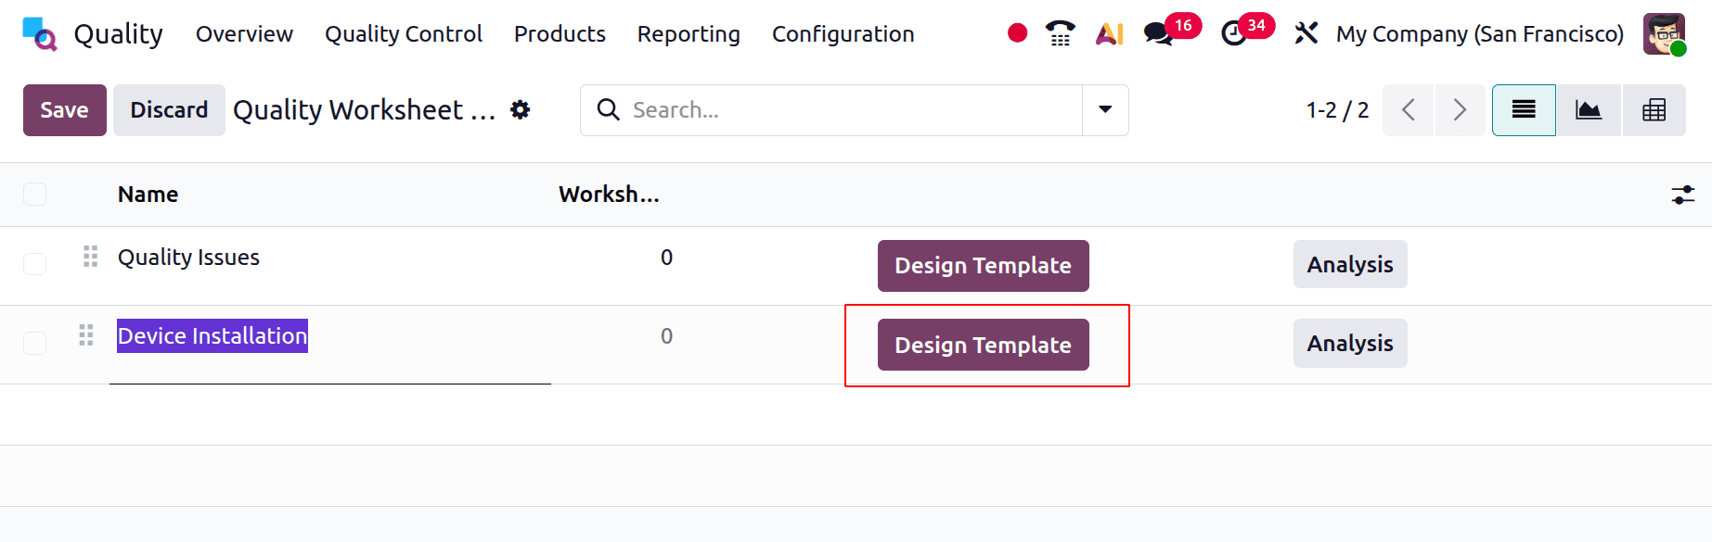1712x542 pixels.
Task: Open the user avatar menu
Action: (x=1664, y=34)
